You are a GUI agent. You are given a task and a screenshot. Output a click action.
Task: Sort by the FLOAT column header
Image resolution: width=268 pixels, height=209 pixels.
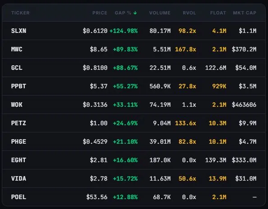(218, 13)
